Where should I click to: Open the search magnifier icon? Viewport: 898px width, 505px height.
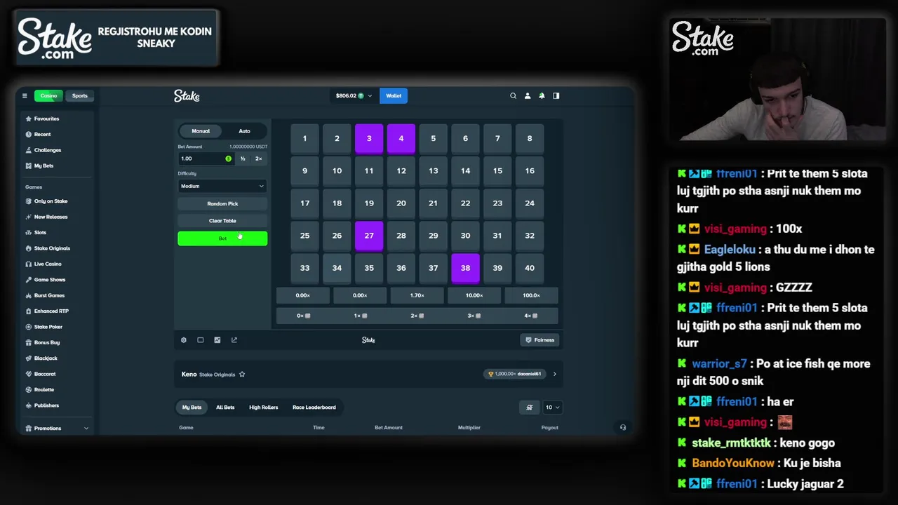click(x=513, y=96)
